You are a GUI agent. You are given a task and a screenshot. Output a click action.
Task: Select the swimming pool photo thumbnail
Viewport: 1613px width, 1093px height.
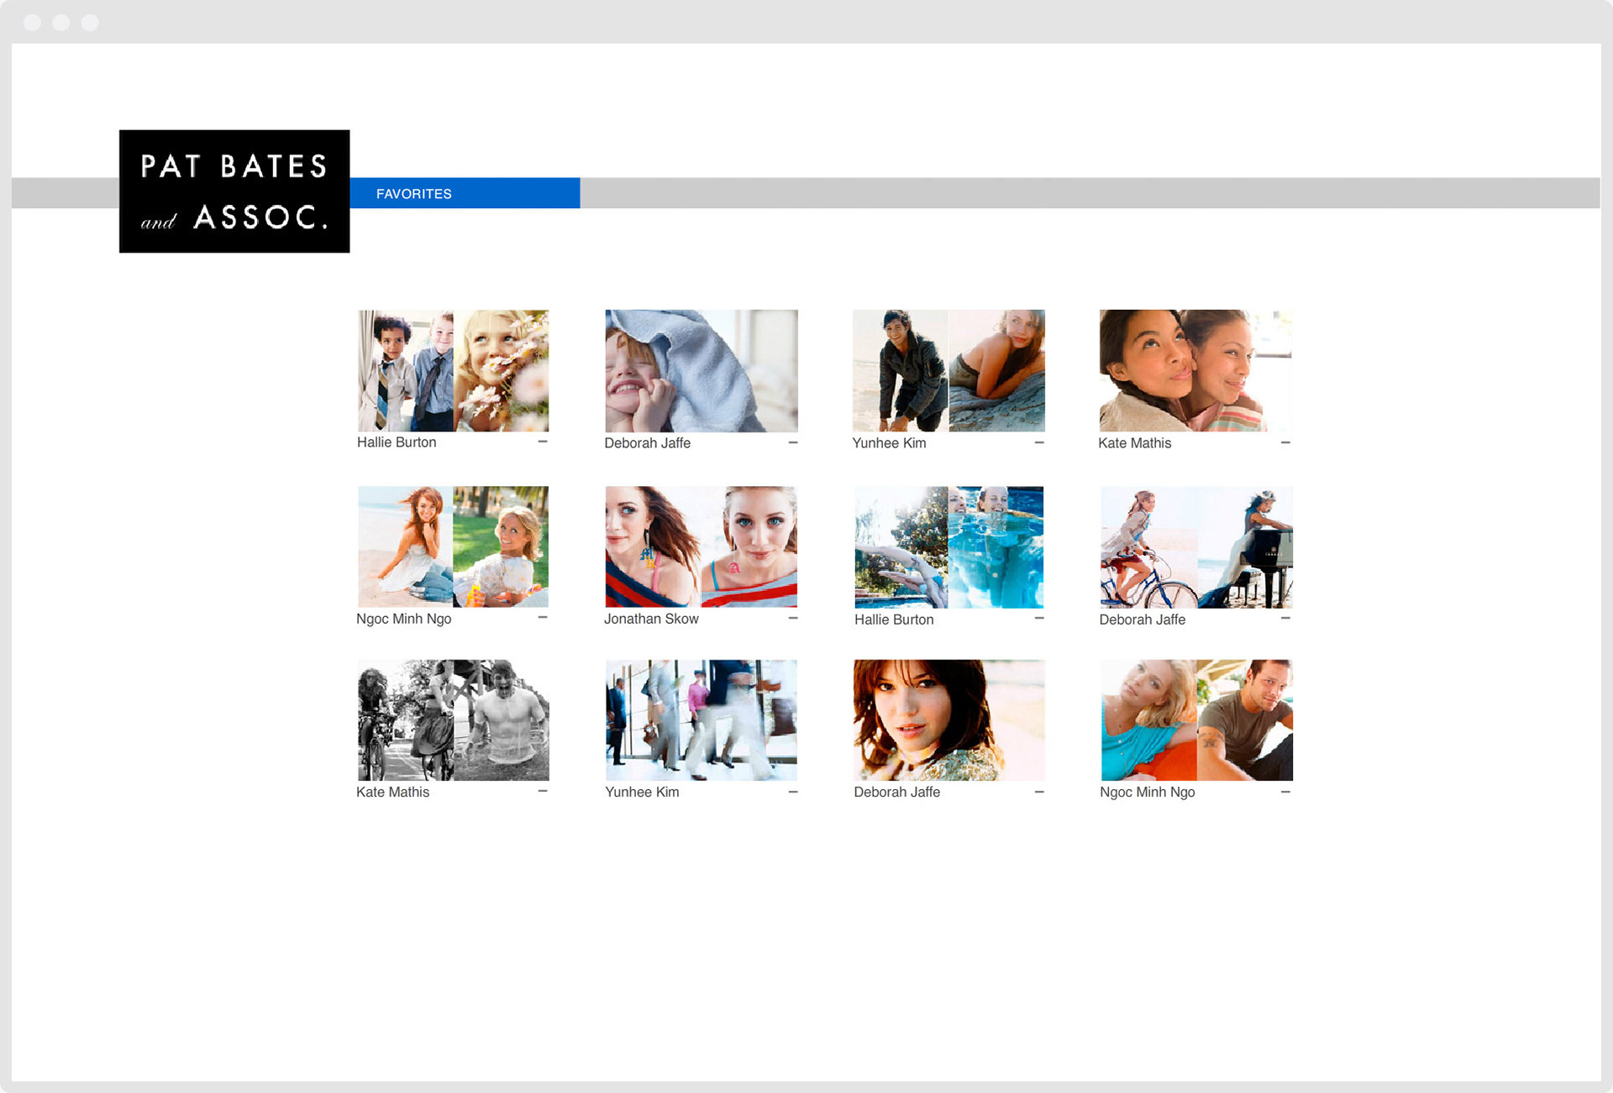click(x=948, y=546)
